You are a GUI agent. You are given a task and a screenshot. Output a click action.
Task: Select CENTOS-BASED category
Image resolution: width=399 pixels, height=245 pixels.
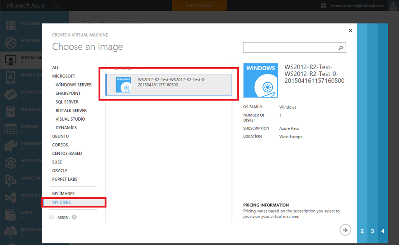tap(67, 153)
